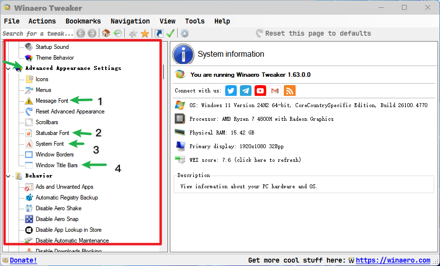Screen dimensions: 440x266
Task: Click the gold star bookmarks icon
Action: coord(145,33)
